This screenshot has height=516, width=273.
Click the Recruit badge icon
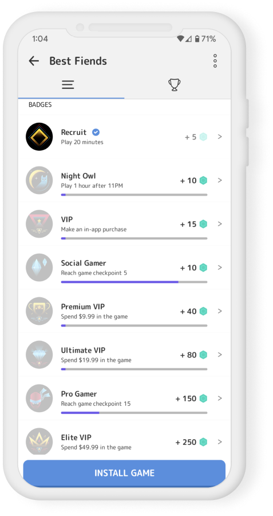(x=39, y=137)
